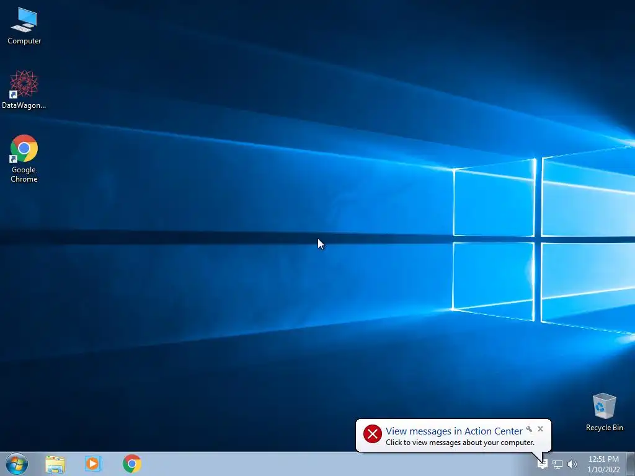Open Windows Explorer from the taskbar

click(55, 464)
